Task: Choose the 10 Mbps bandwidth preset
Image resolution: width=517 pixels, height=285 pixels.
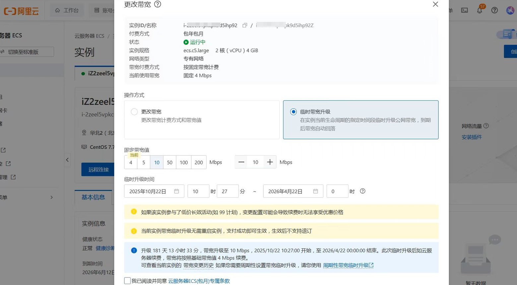Action: click(x=157, y=162)
